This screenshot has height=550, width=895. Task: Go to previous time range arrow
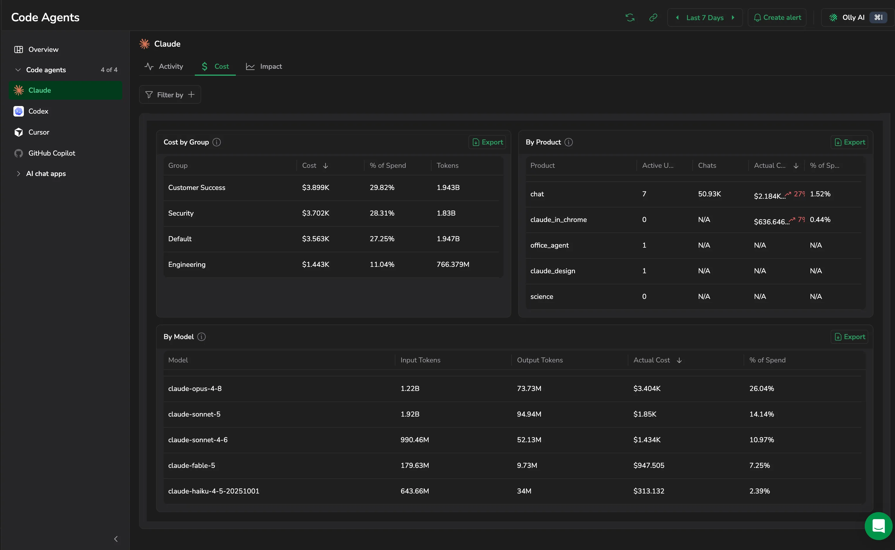click(677, 17)
